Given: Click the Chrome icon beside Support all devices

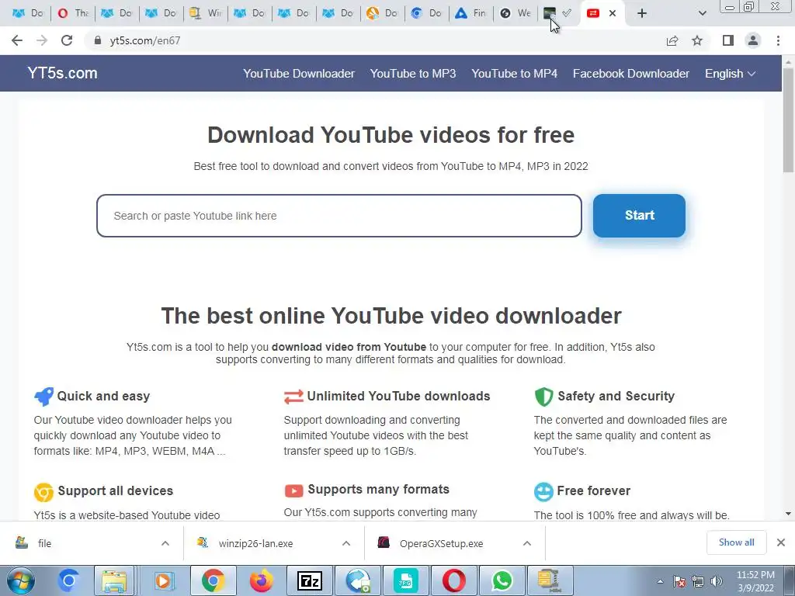Looking at the screenshot, I should point(43,491).
